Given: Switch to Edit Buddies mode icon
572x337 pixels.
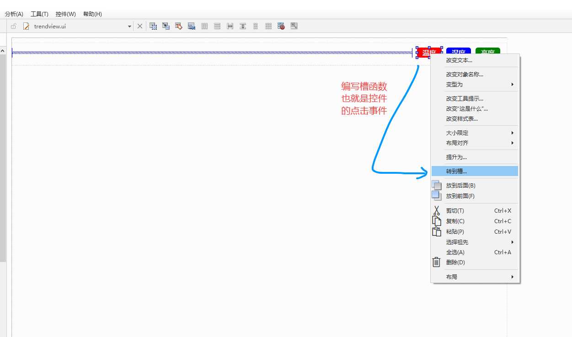Looking at the screenshot, I should (x=179, y=26).
